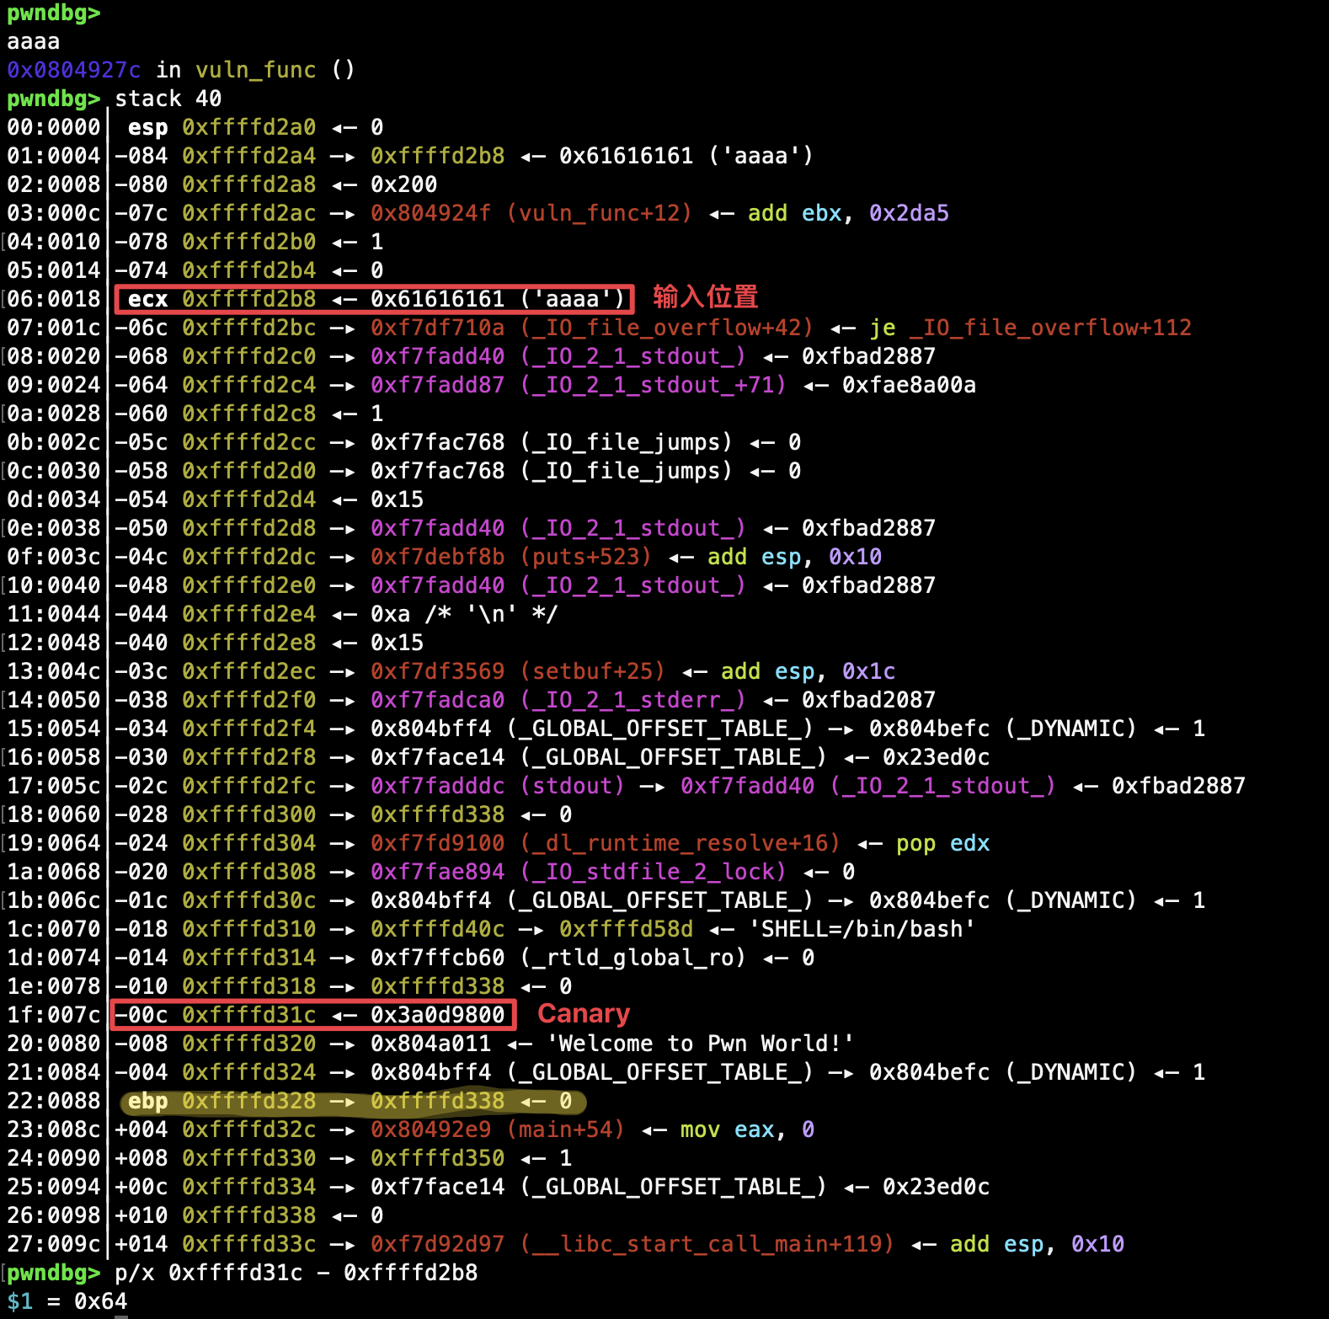Click the esp register label

point(148,127)
